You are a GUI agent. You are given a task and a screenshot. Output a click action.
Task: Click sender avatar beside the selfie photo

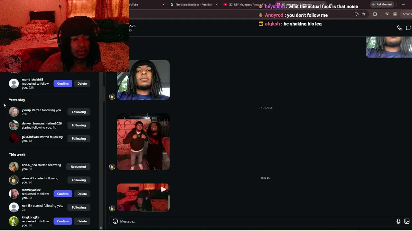[x=112, y=97]
